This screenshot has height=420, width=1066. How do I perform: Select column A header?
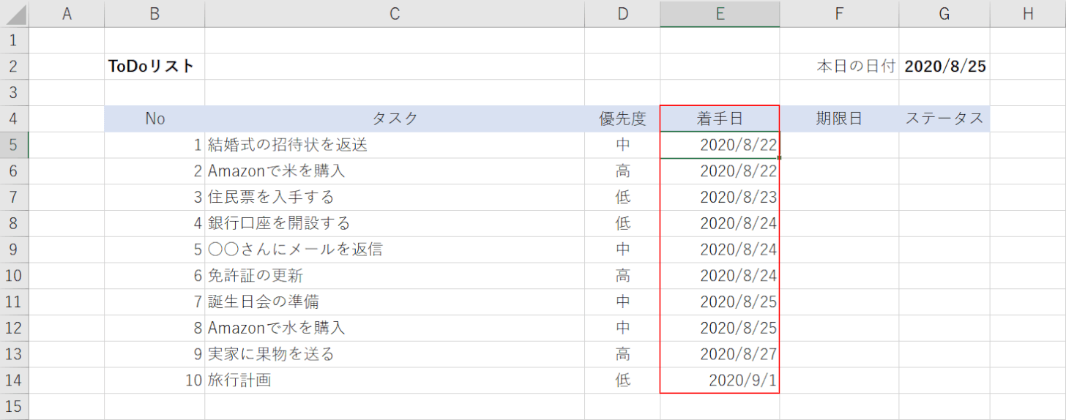[67, 14]
